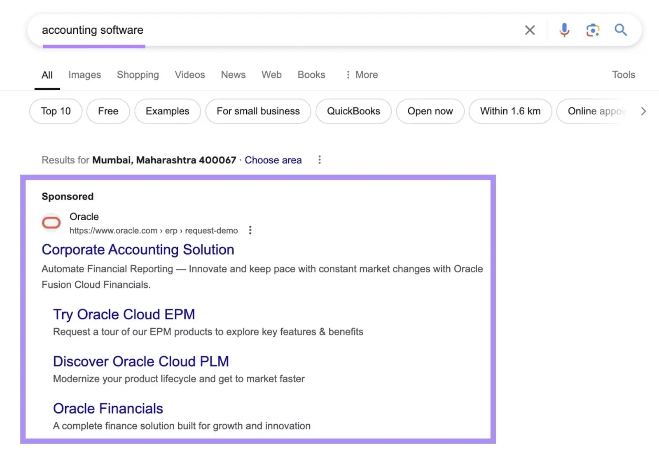
Task: Click the Oracle favicon logo
Action: (51, 223)
